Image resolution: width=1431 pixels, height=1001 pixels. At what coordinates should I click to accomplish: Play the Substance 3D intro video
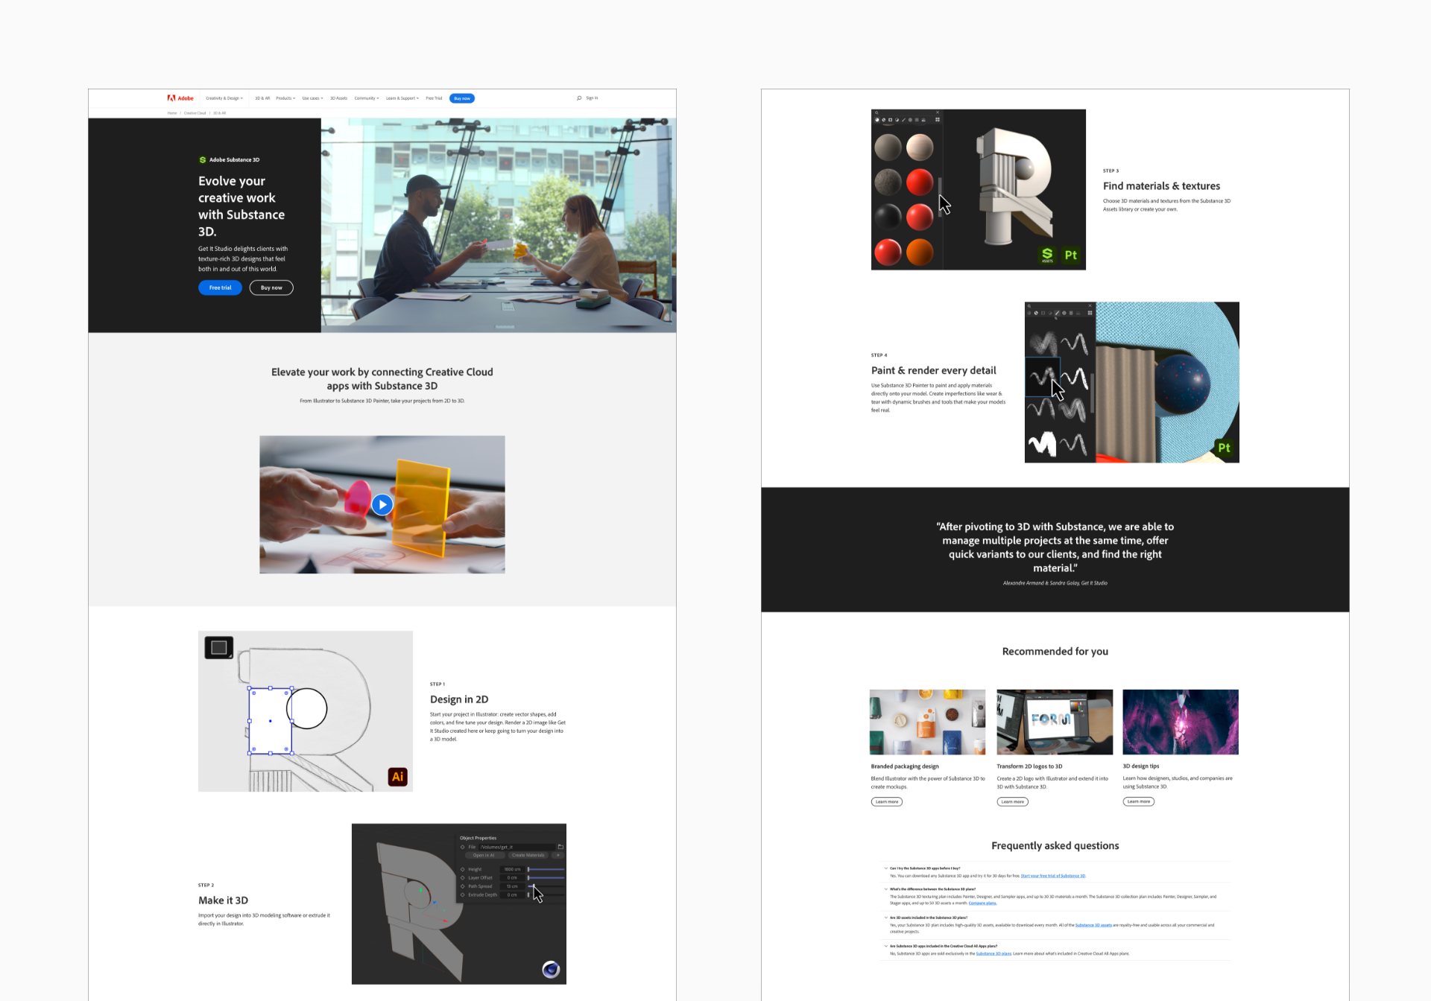point(382,504)
